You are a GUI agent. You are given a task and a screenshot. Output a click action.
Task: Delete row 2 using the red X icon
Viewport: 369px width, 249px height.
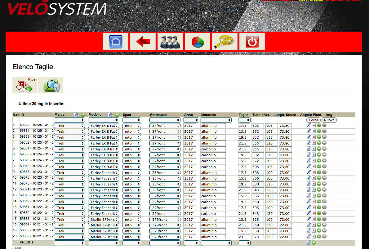pyautogui.click(x=314, y=131)
